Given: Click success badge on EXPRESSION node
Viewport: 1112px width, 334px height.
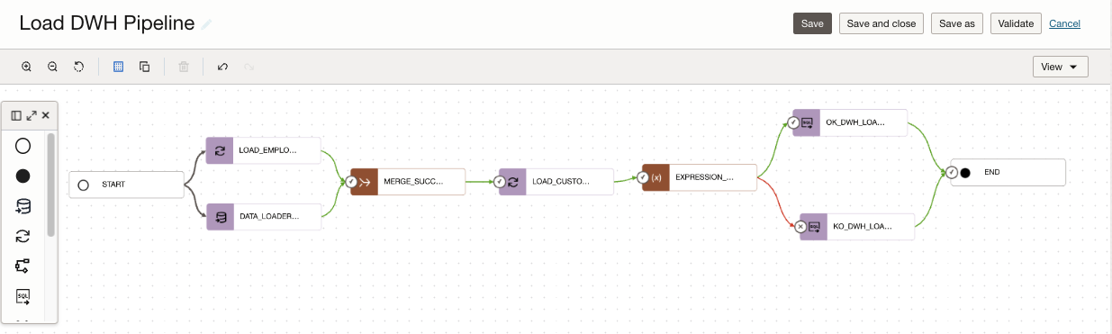Looking at the screenshot, I should pos(644,177).
